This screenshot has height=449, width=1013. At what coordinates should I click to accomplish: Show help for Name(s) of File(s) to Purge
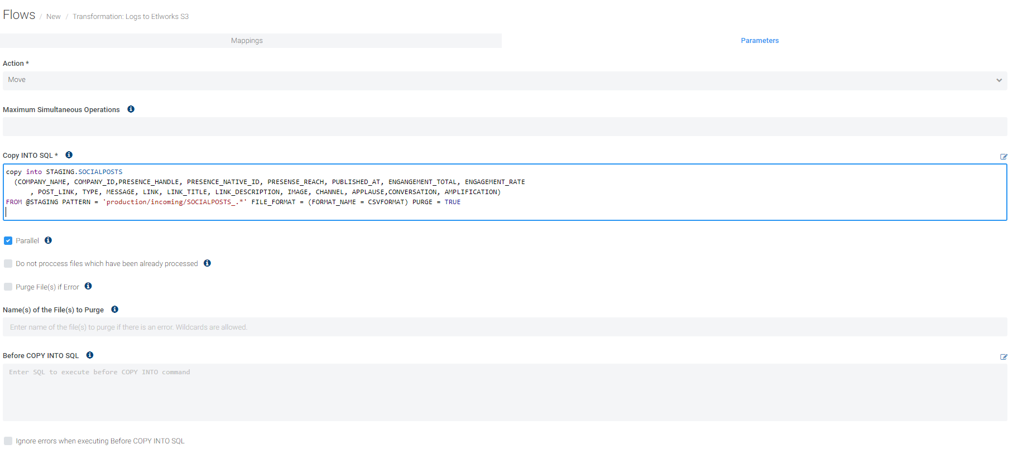[x=114, y=310]
